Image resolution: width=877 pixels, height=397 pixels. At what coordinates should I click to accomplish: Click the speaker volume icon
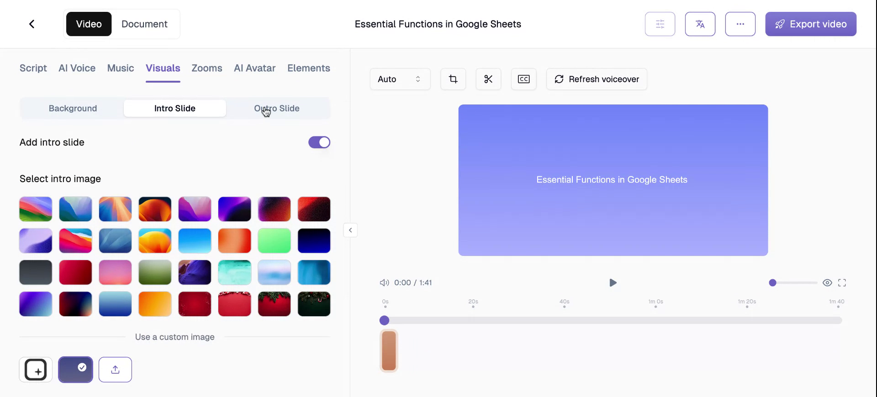[x=384, y=283]
